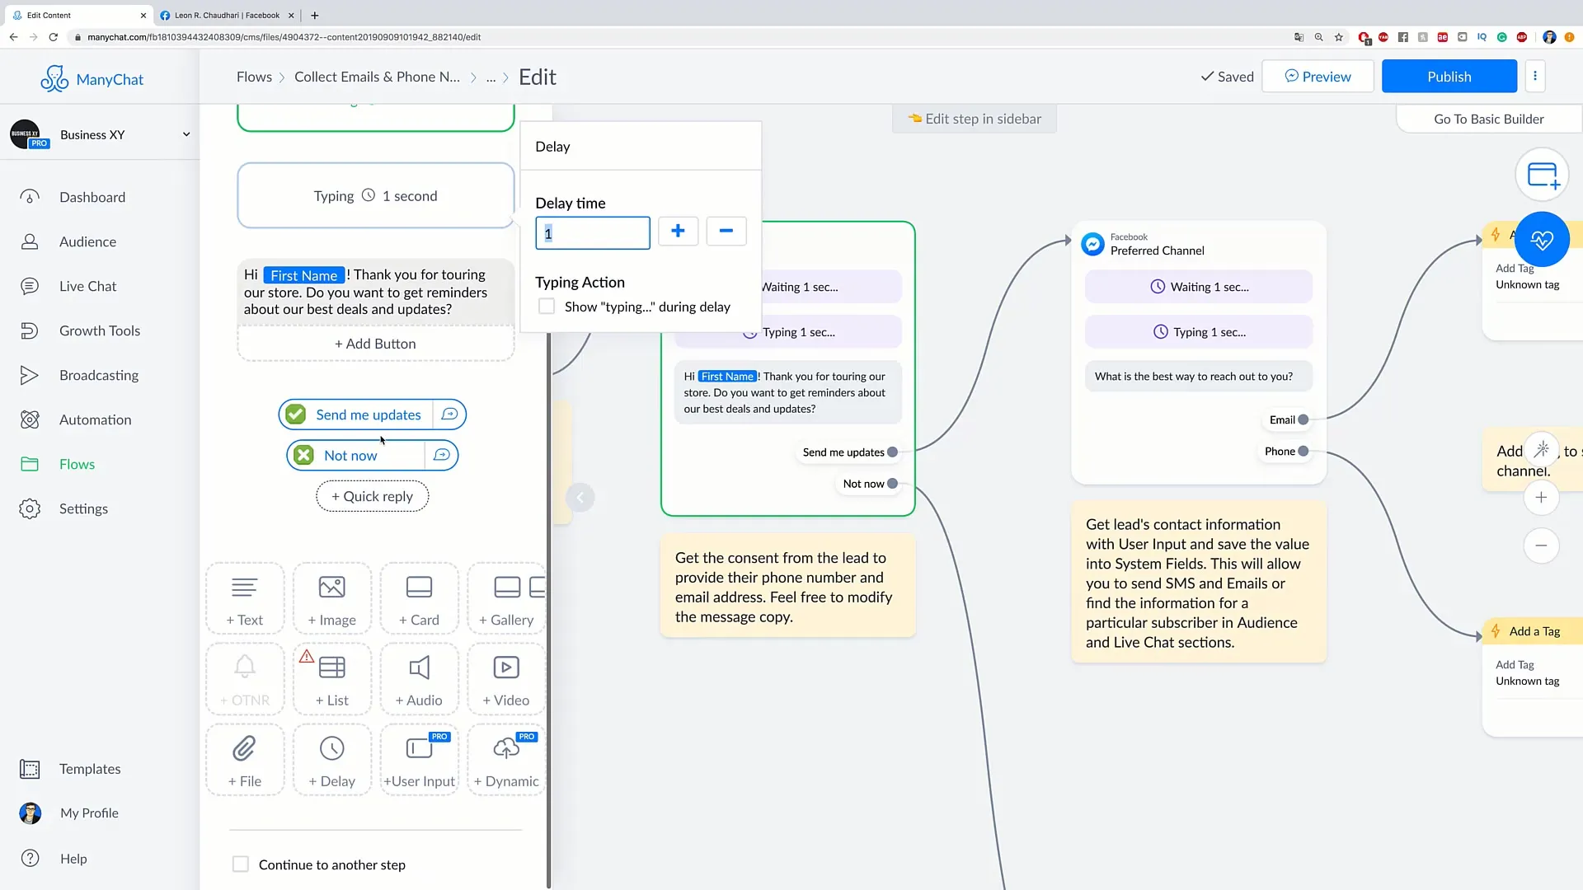
Task: Toggle Show typing during delay checkbox
Action: (x=546, y=307)
